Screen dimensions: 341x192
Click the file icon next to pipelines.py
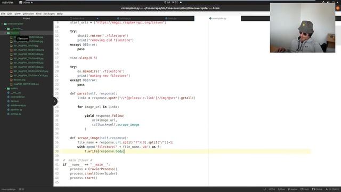(9, 110)
